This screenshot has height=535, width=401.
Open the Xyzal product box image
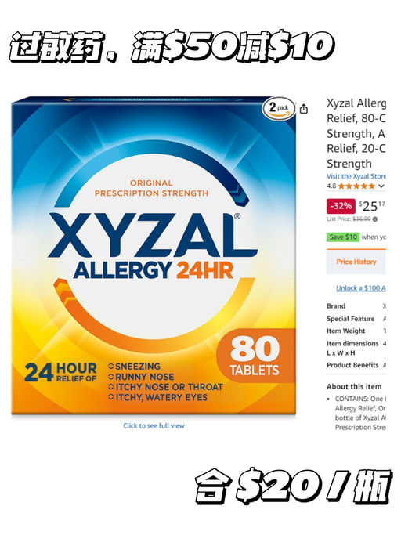pos(154,256)
